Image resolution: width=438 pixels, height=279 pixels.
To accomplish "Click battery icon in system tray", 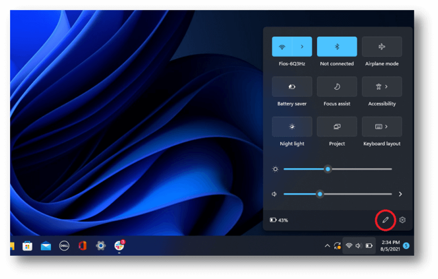I will 369,246.
